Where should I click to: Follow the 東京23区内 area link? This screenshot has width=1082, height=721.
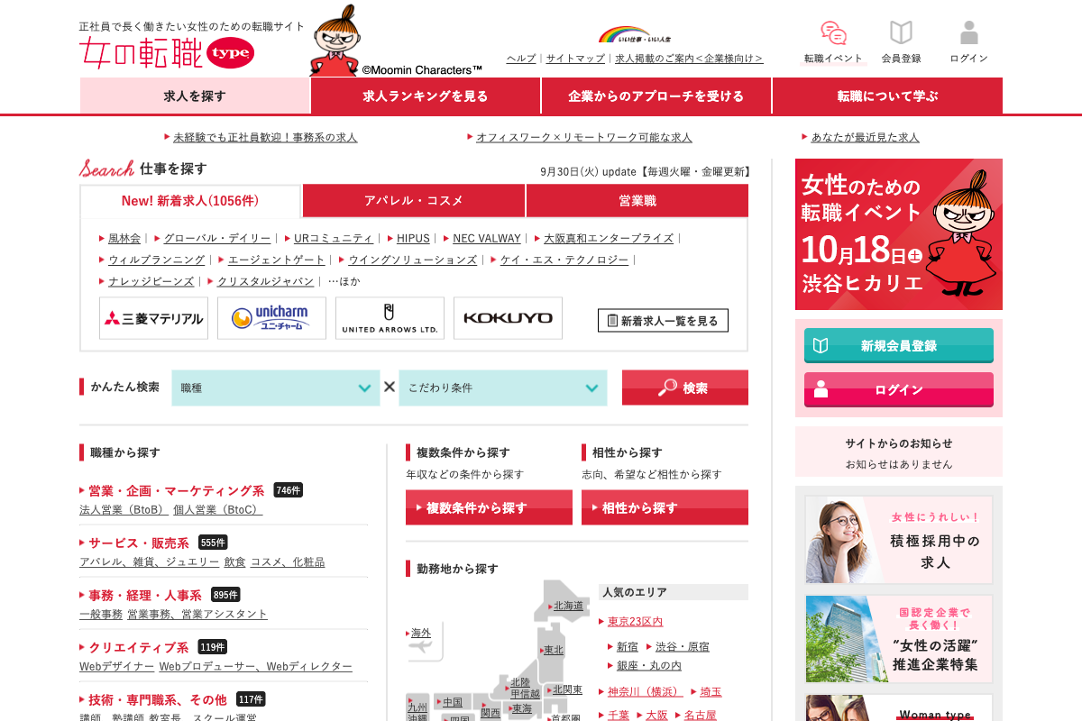point(635,621)
